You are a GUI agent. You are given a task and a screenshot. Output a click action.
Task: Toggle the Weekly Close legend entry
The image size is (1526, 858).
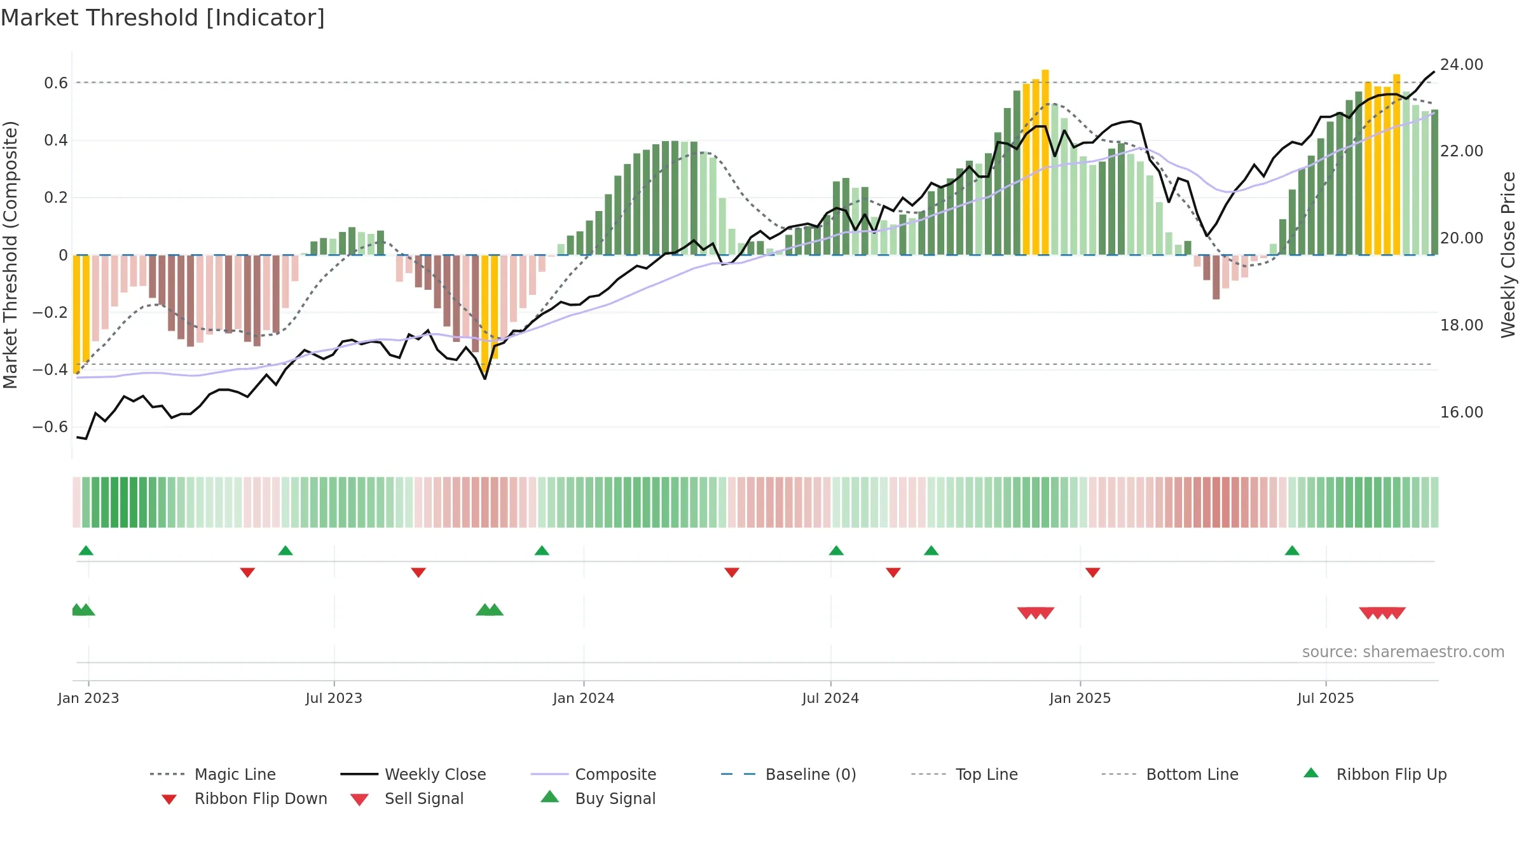point(413,774)
